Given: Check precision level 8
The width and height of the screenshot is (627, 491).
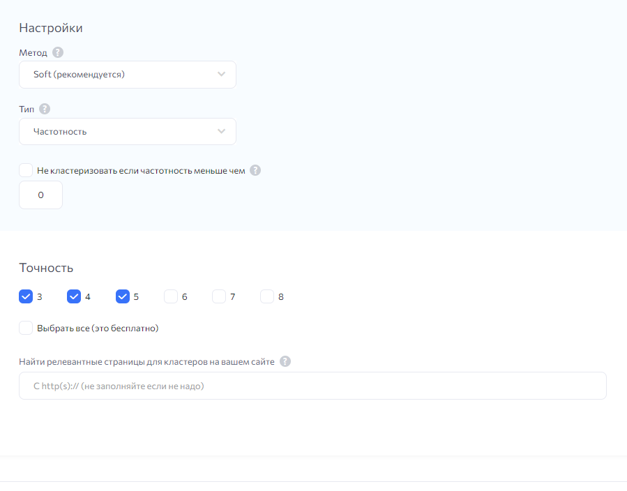Looking at the screenshot, I should (x=266, y=296).
